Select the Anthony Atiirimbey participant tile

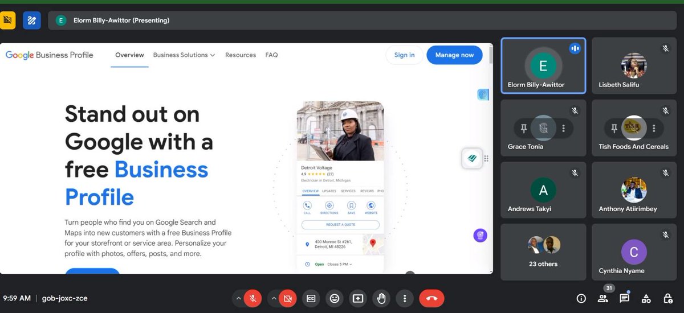pyautogui.click(x=634, y=190)
